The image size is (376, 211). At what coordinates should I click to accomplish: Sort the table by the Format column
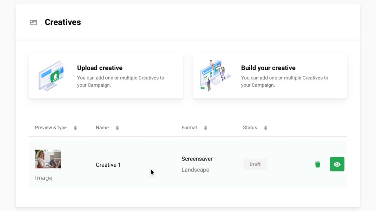[x=205, y=127]
